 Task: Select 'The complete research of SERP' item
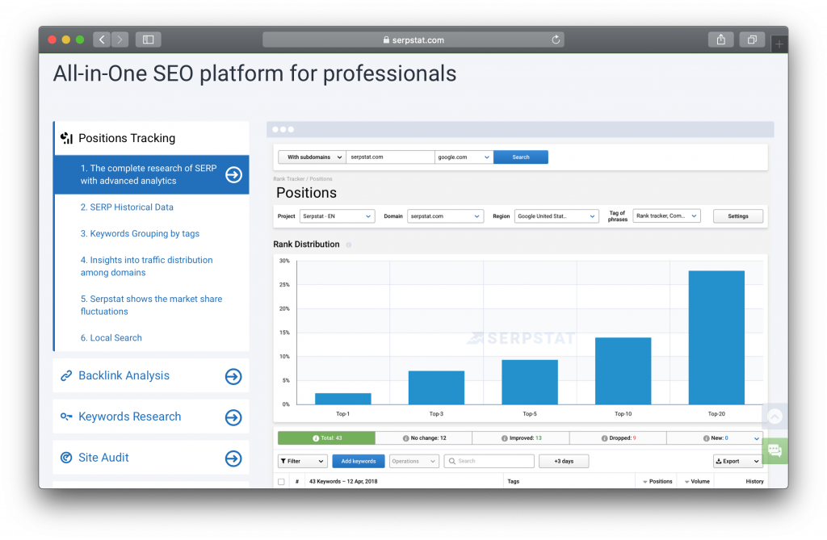pos(152,174)
